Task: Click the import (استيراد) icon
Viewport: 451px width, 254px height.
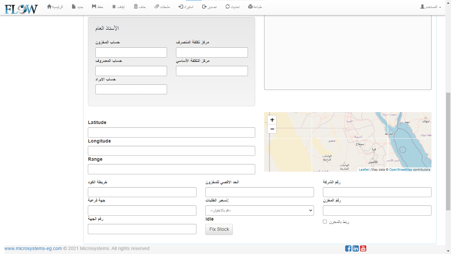Action: 181,7
